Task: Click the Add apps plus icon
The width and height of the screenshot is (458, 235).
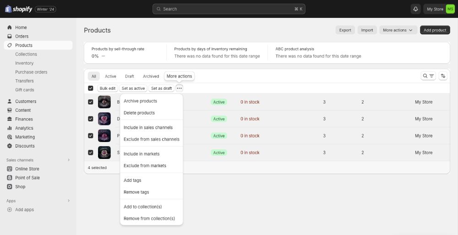Action: (x=10, y=210)
